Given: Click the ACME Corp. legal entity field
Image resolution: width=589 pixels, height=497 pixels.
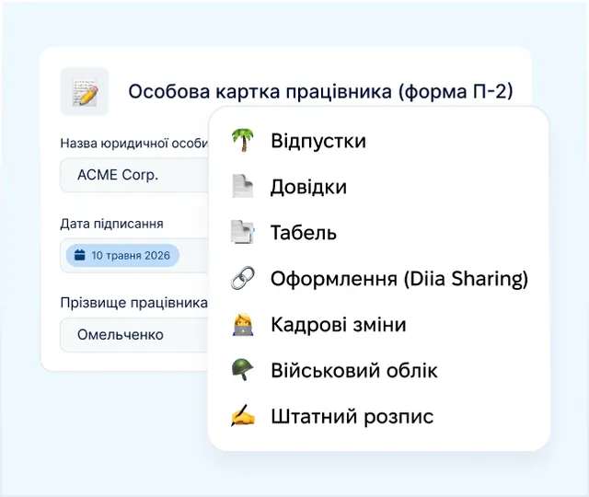Looking at the screenshot, I should pyautogui.click(x=134, y=175).
